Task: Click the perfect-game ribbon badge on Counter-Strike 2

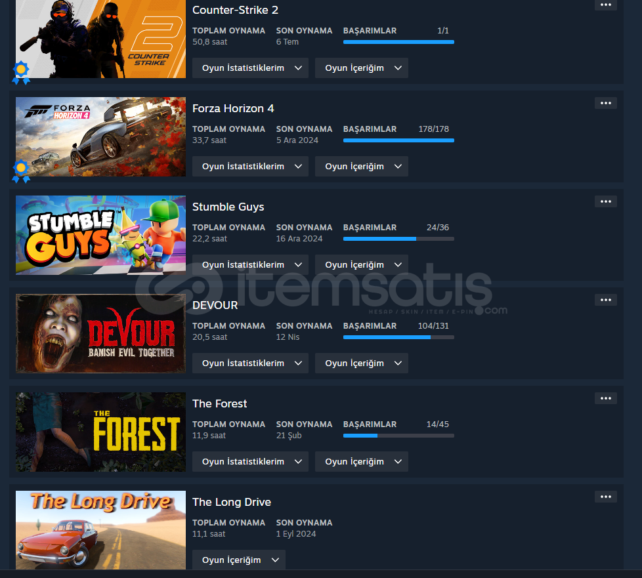Action: click(21, 73)
